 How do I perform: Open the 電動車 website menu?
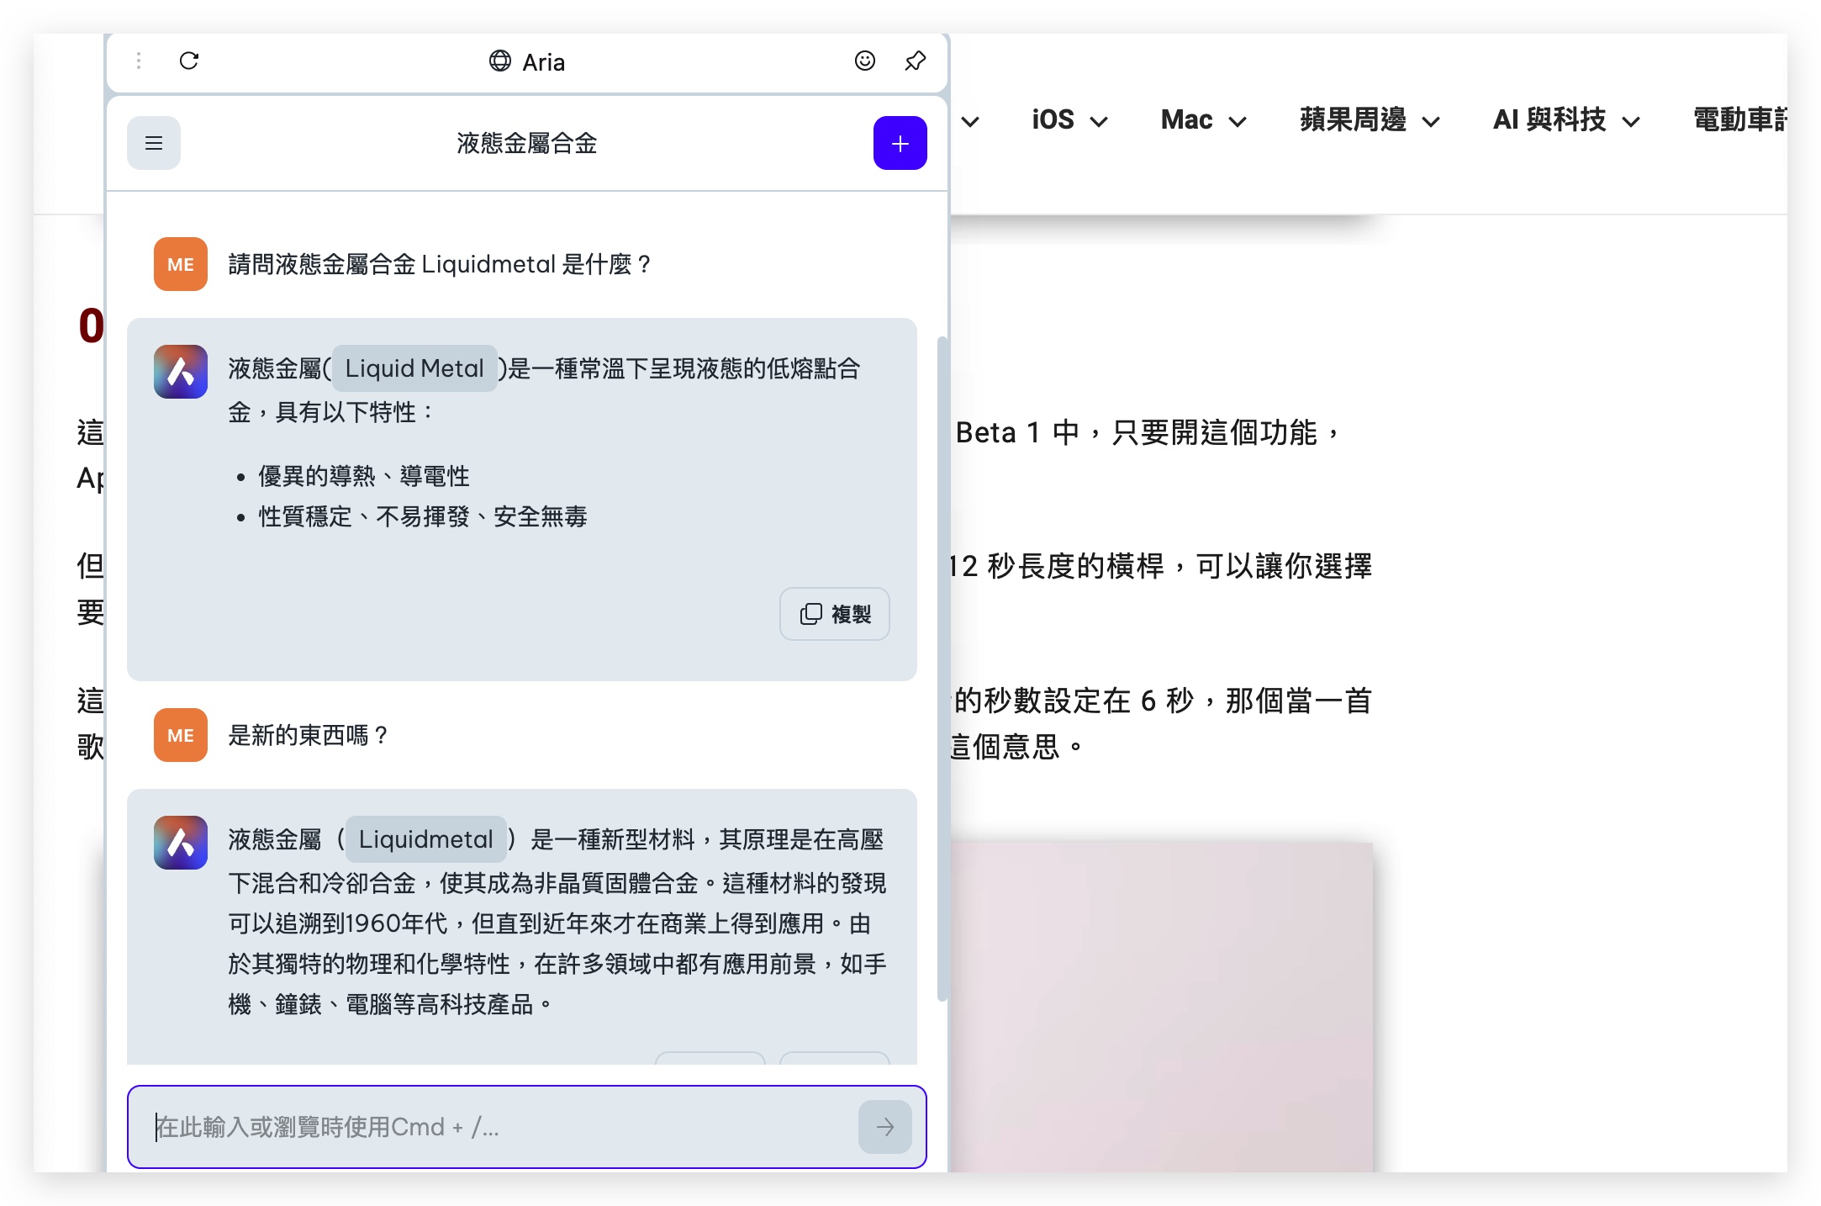click(x=1739, y=120)
